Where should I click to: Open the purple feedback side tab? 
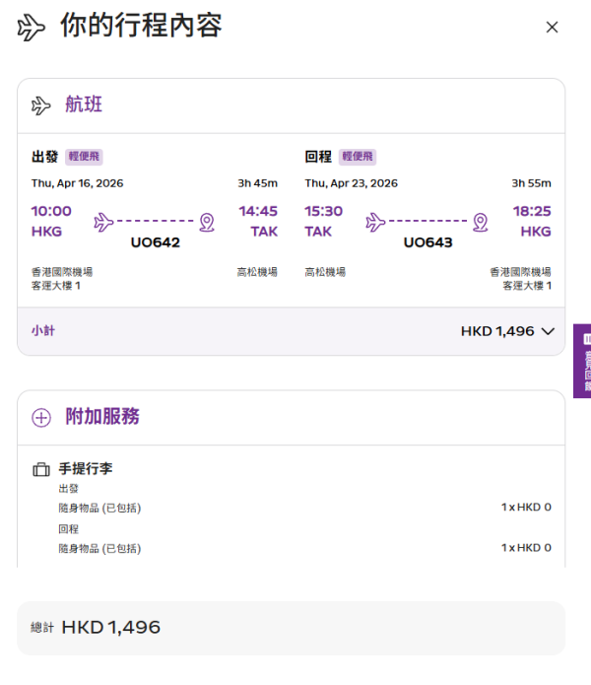pyautogui.click(x=582, y=361)
